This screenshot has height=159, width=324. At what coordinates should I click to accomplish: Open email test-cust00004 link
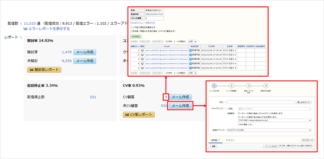(166, 64)
